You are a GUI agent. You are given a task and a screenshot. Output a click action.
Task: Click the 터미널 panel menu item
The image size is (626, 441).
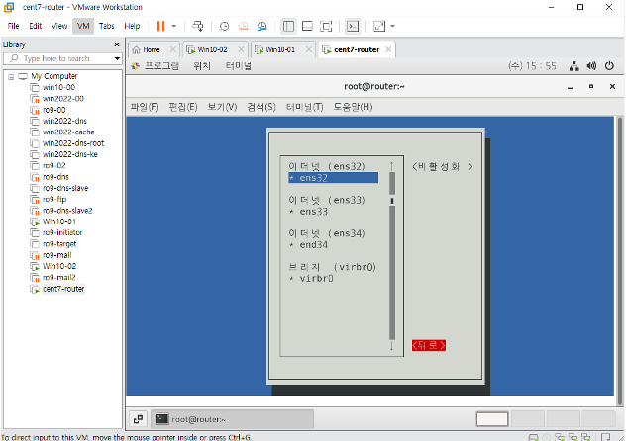pos(239,66)
